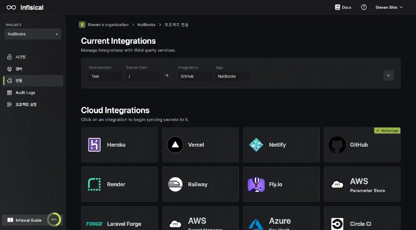
Task: Click the Audit Logs stack icon
Action: (9, 92)
